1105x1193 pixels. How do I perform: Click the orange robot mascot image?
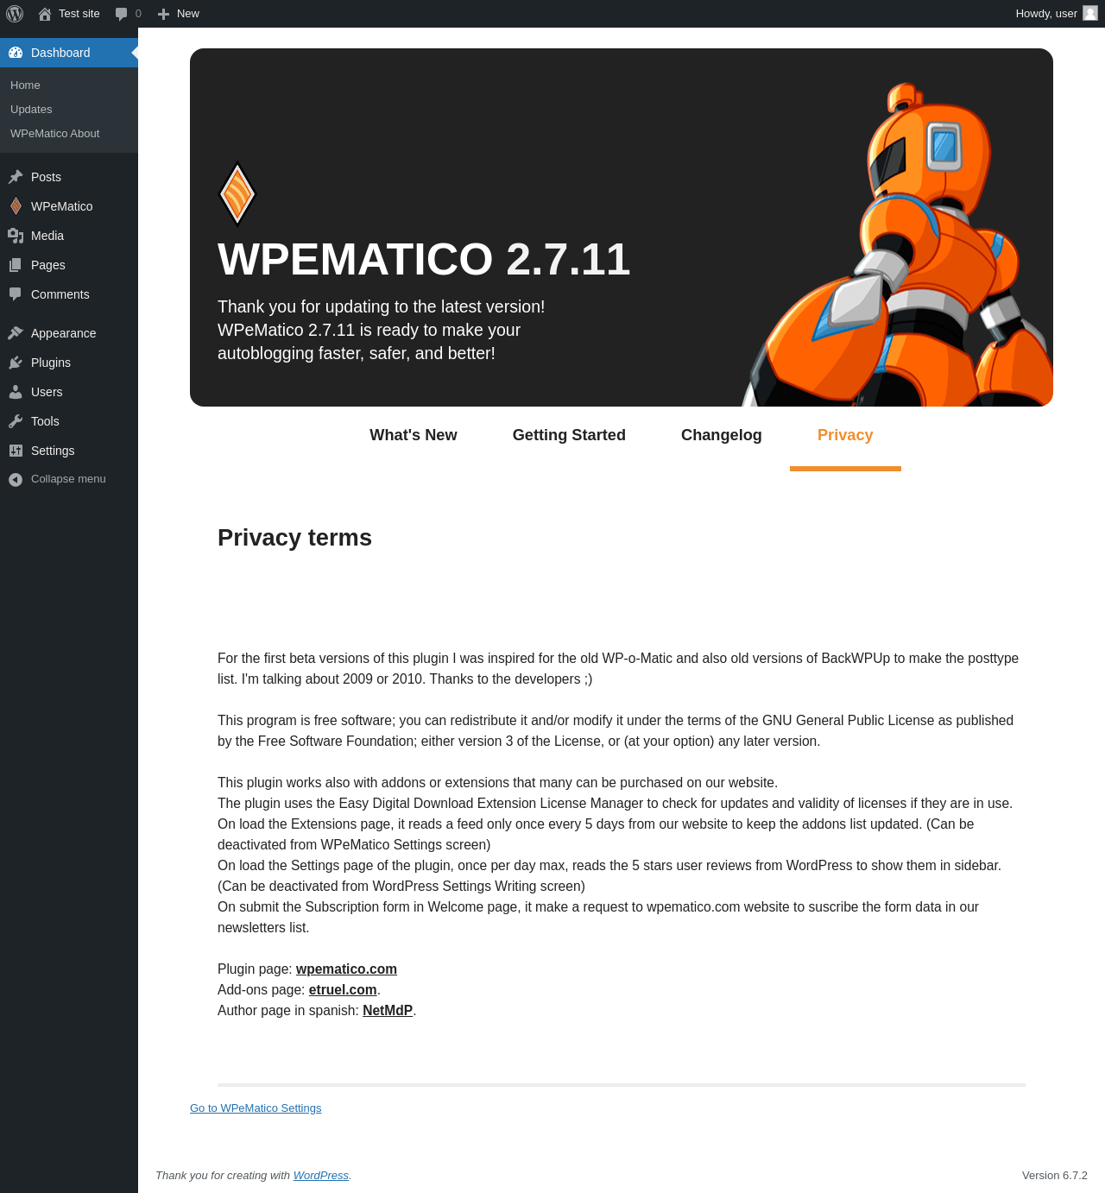pyautogui.click(x=898, y=244)
